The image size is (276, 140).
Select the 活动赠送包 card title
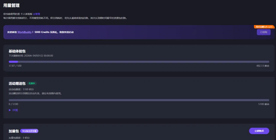point(17,83)
